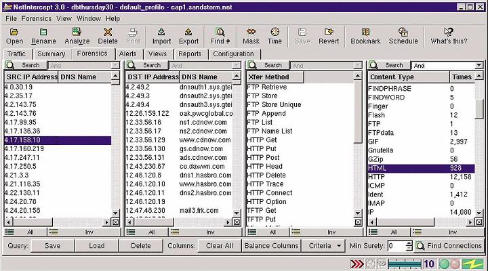Screen dimensions: 488x271
Task: Click the red circle status indicator
Action: point(455,264)
